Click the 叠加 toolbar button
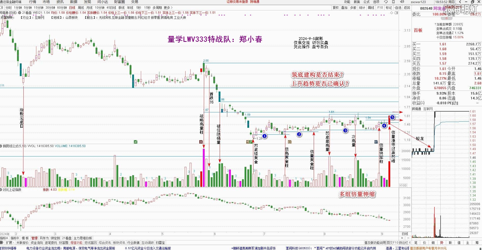 point(344,8)
